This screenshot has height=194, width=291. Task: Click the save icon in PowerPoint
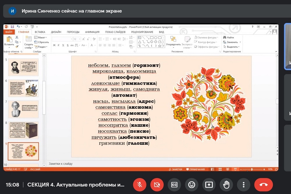click(x=12, y=27)
